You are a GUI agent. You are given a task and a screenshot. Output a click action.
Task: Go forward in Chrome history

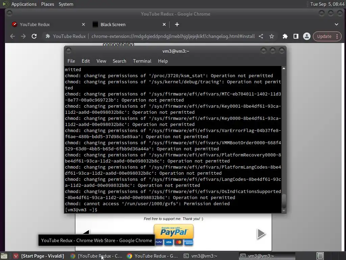[x=23, y=36]
